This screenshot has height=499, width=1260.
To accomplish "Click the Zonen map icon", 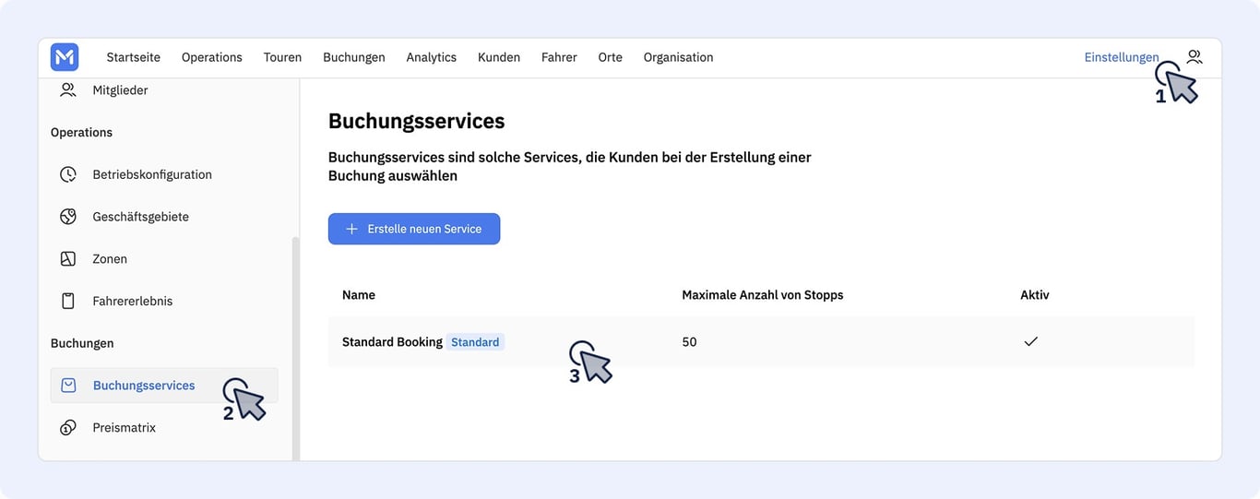I will [68, 259].
